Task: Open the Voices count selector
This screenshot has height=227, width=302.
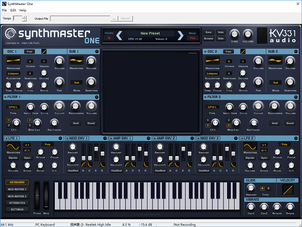Action: click(x=109, y=38)
